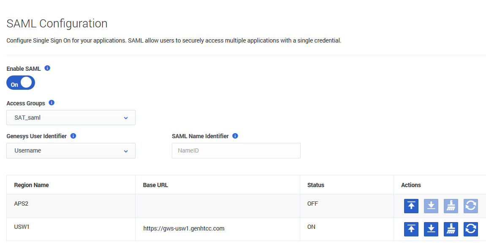Click the NameID input field
The height and width of the screenshot is (244, 486).
(x=236, y=151)
